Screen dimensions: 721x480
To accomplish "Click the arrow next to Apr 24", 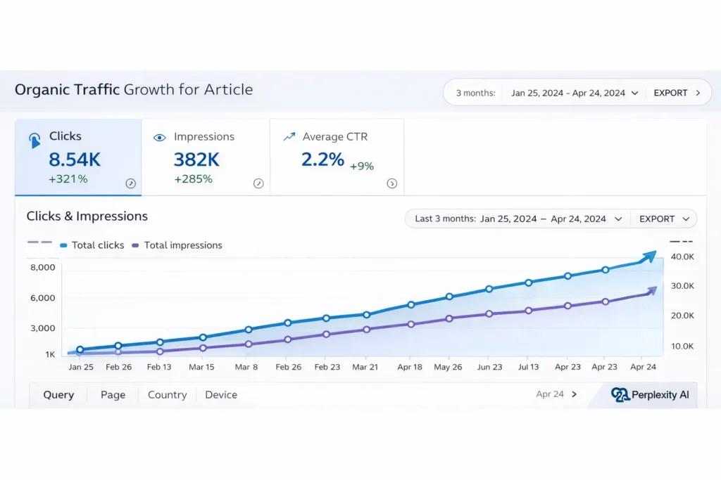I will pyautogui.click(x=575, y=394).
